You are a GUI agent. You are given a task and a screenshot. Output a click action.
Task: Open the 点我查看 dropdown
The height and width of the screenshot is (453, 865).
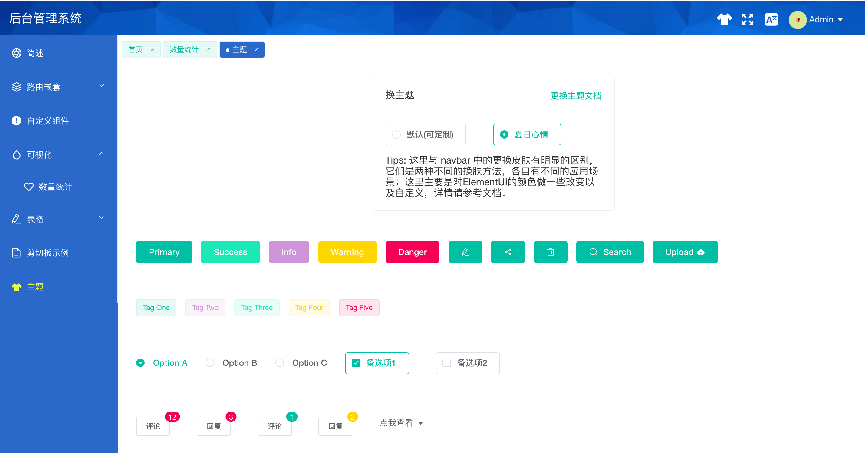pos(401,423)
